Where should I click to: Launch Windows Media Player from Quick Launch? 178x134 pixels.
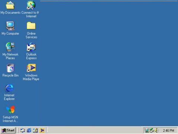coord(42,130)
